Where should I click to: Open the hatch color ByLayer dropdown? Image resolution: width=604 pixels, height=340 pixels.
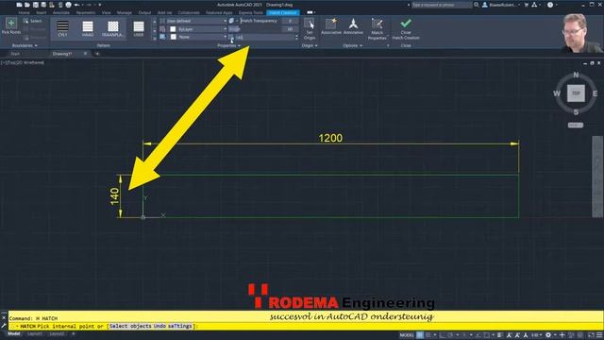click(x=199, y=29)
